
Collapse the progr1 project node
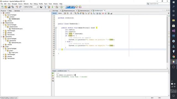pos(1,46)
